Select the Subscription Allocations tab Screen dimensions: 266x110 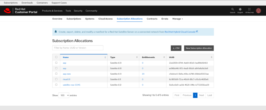click(x=130, y=19)
